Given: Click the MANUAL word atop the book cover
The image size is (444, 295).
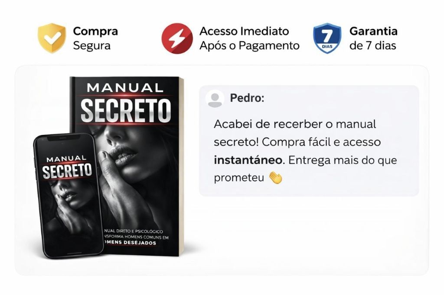Looking at the screenshot, I should (x=125, y=88).
